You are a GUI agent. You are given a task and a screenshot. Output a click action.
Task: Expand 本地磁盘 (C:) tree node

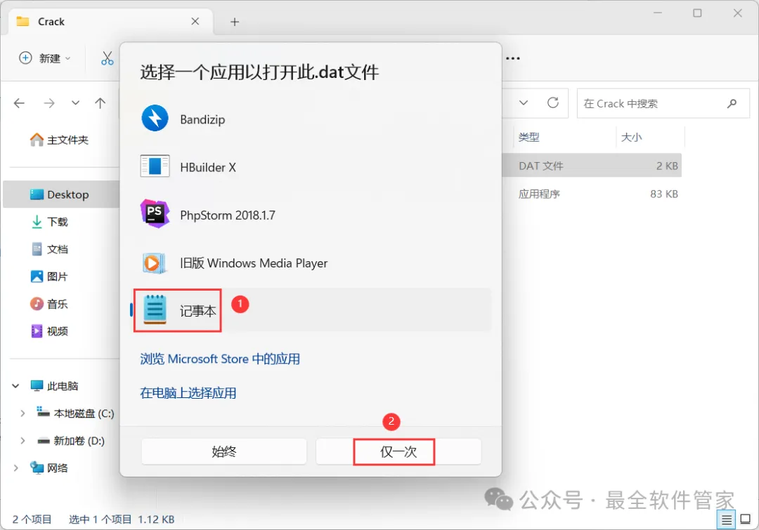click(22, 413)
